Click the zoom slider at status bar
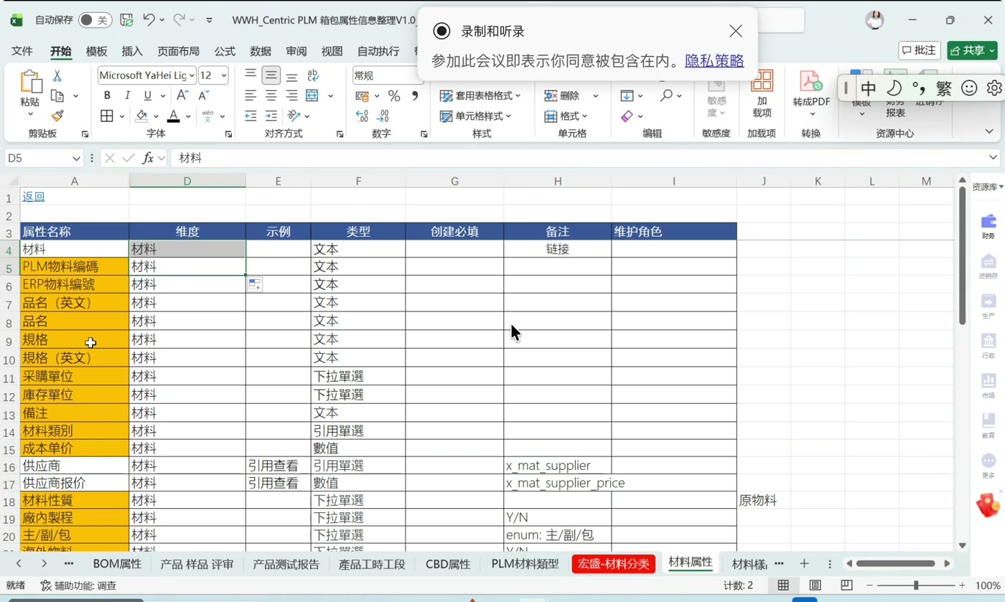1005x602 pixels. coord(916,585)
